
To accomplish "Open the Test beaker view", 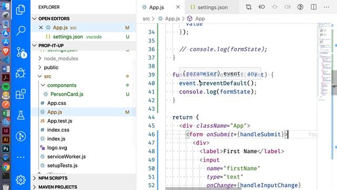I will click(x=21, y=115).
